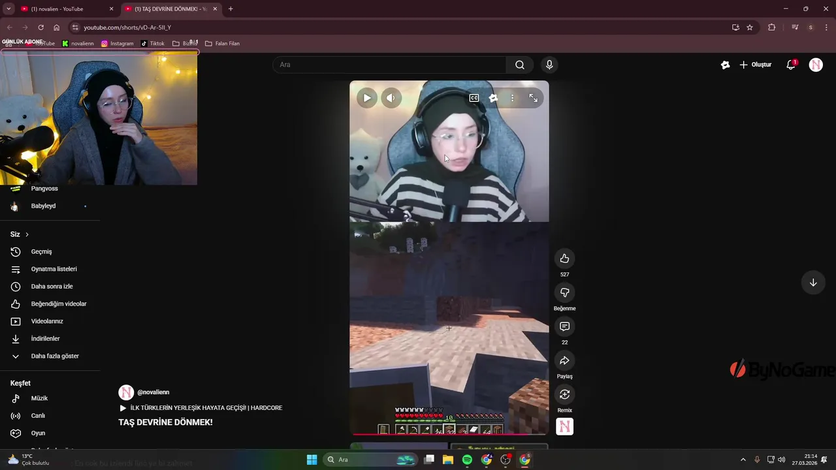Bookmark this page with the star

pyautogui.click(x=750, y=27)
